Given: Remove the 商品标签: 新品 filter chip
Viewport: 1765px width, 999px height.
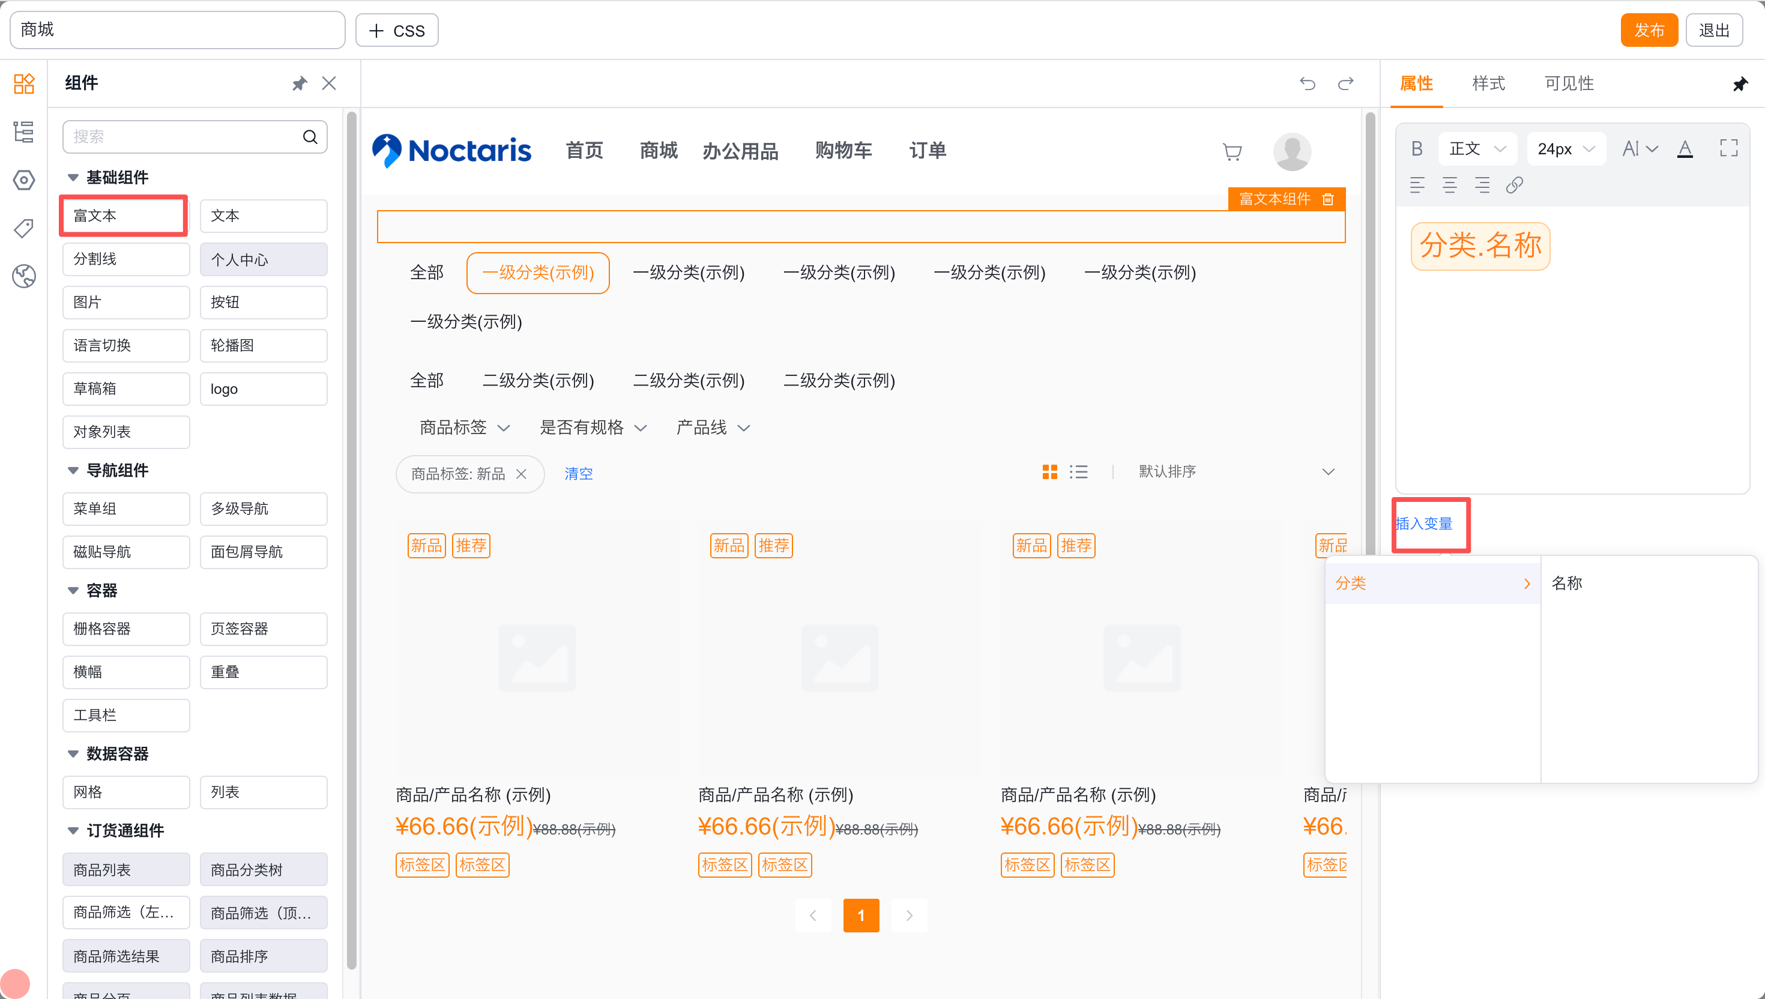Looking at the screenshot, I should (521, 474).
